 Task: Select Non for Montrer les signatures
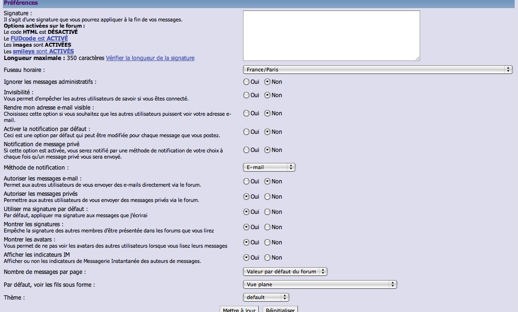tap(267, 227)
